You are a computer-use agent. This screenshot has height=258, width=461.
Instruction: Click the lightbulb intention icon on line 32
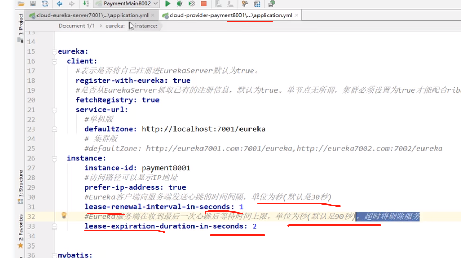click(x=64, y=215)
